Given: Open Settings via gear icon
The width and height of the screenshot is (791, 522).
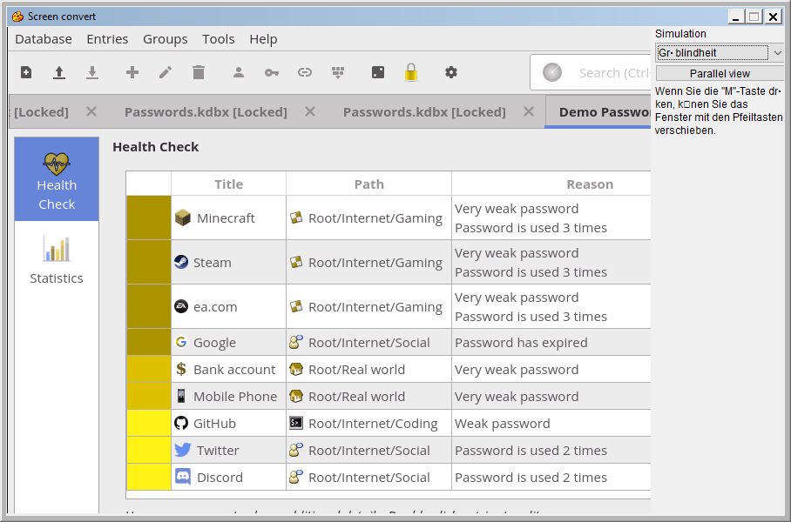Looking at the screenshot, I should tap(451, 72).
